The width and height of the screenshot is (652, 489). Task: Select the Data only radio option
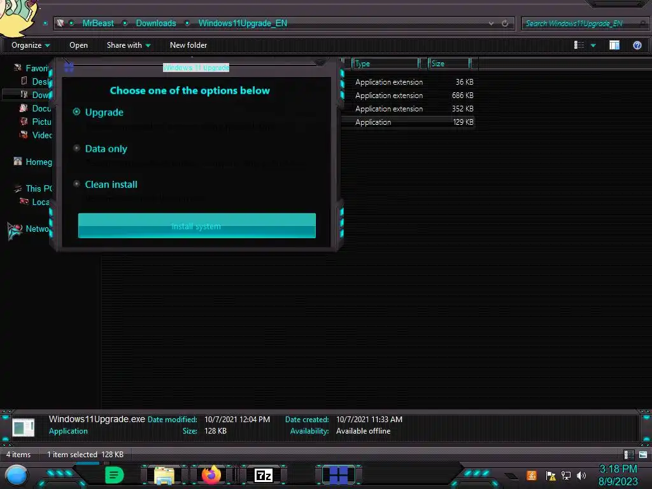pos(76,148)
